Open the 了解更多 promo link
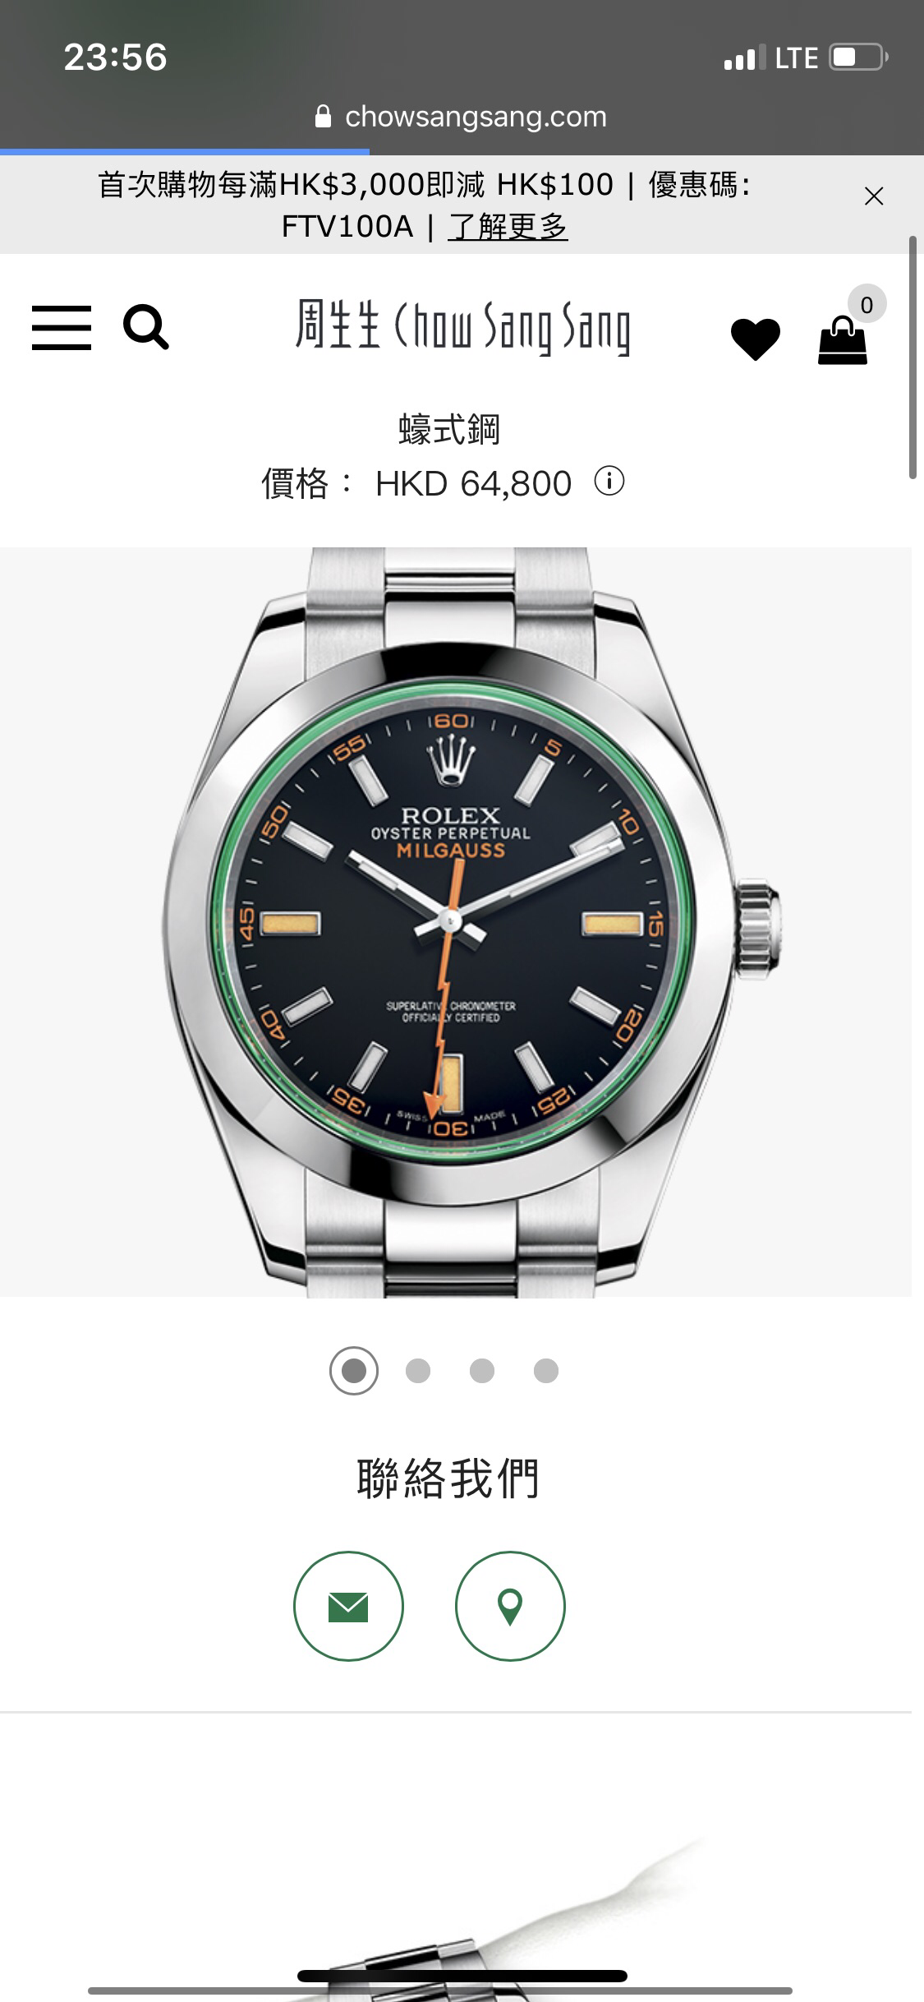The width and height of the screenshot is (924, 2002). [508, 226]
